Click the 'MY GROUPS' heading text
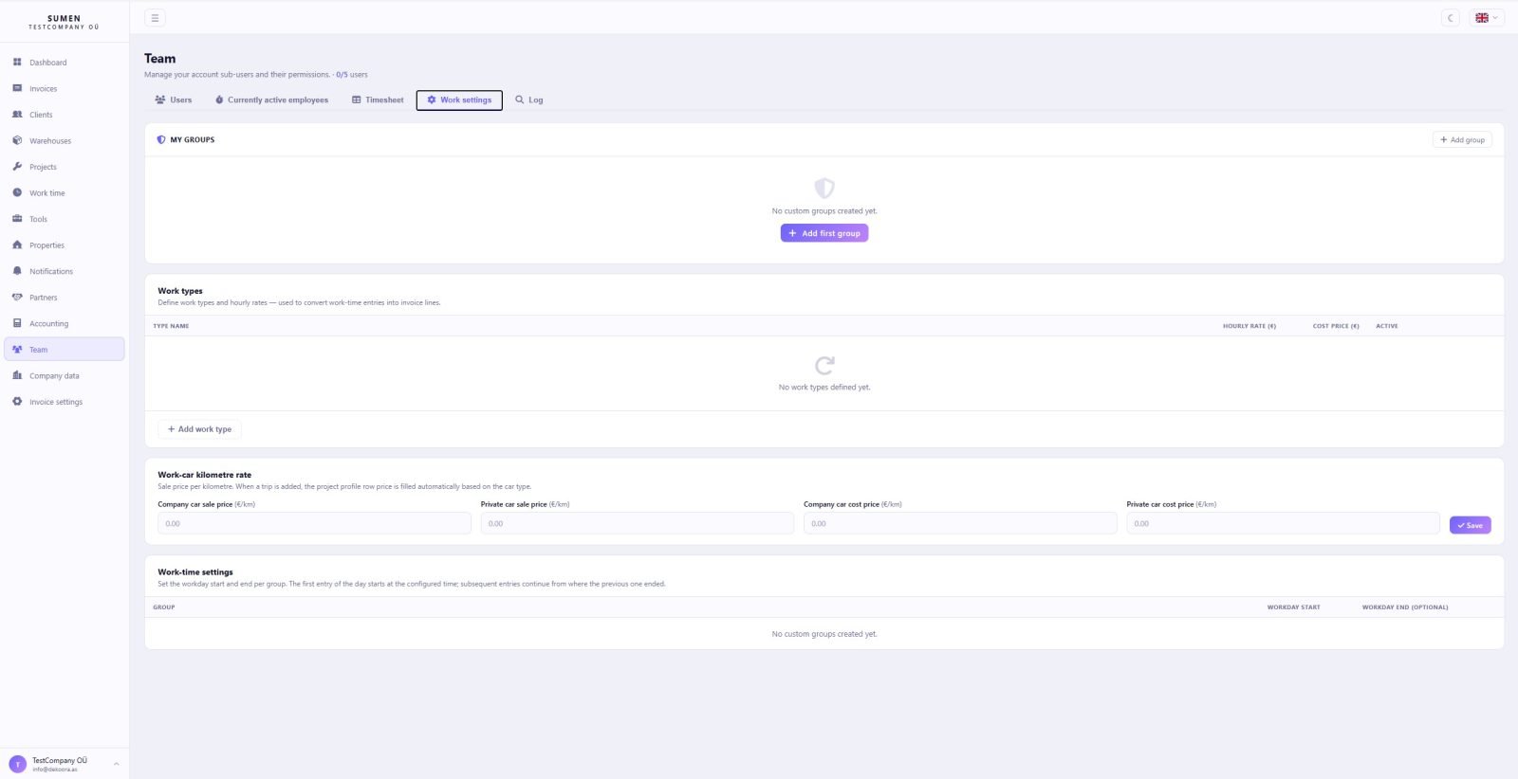1518x779 pixels. click(193, 139)
